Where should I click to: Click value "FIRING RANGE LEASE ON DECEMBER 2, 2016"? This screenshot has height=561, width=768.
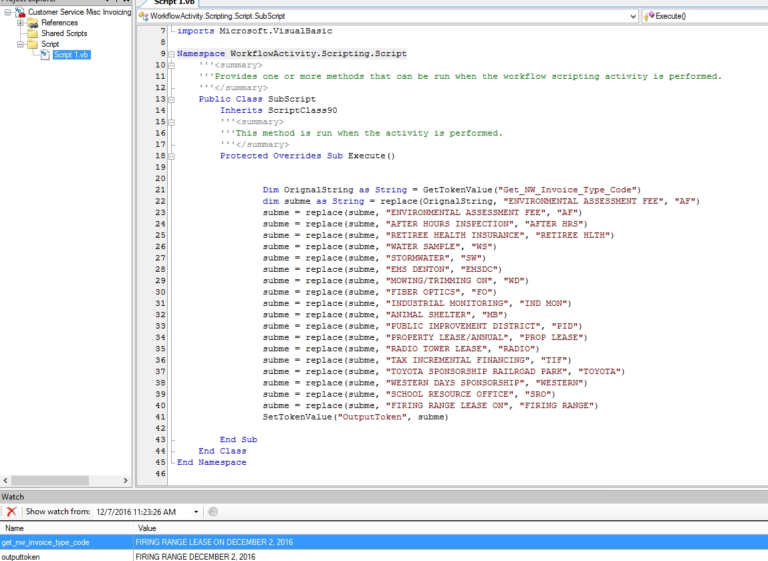pos(214,542)
